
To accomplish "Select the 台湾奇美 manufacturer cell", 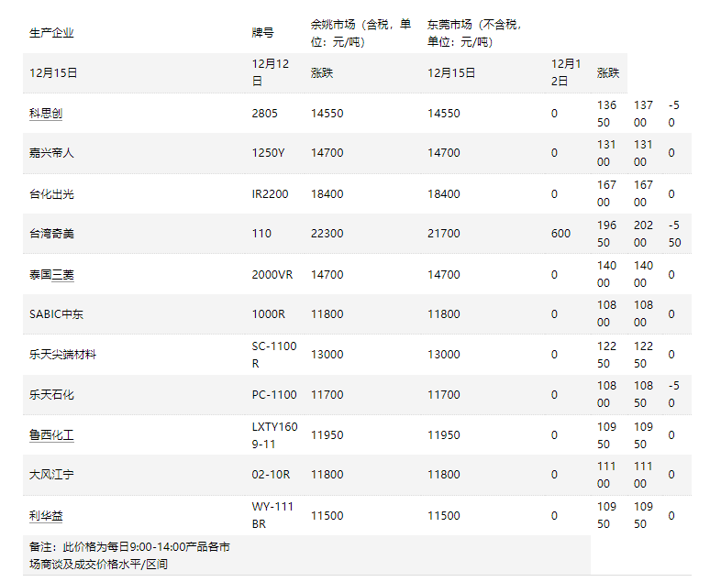I will coord(51,234).
